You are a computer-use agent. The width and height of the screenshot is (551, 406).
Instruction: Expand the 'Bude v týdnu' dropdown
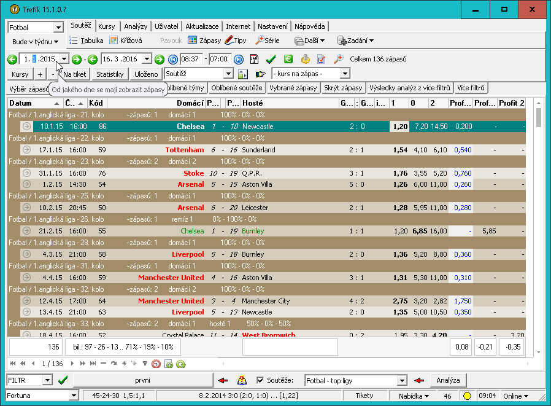coord(35,42)
